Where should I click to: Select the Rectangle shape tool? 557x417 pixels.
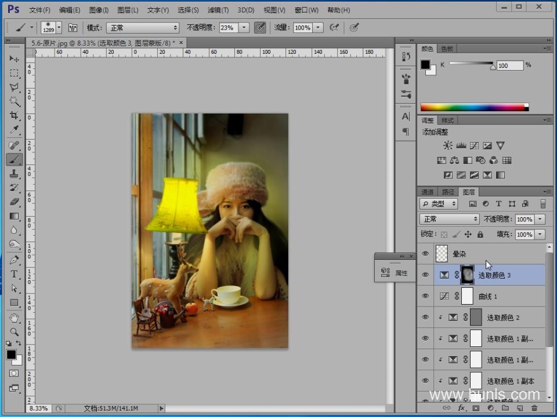point(14,302)
